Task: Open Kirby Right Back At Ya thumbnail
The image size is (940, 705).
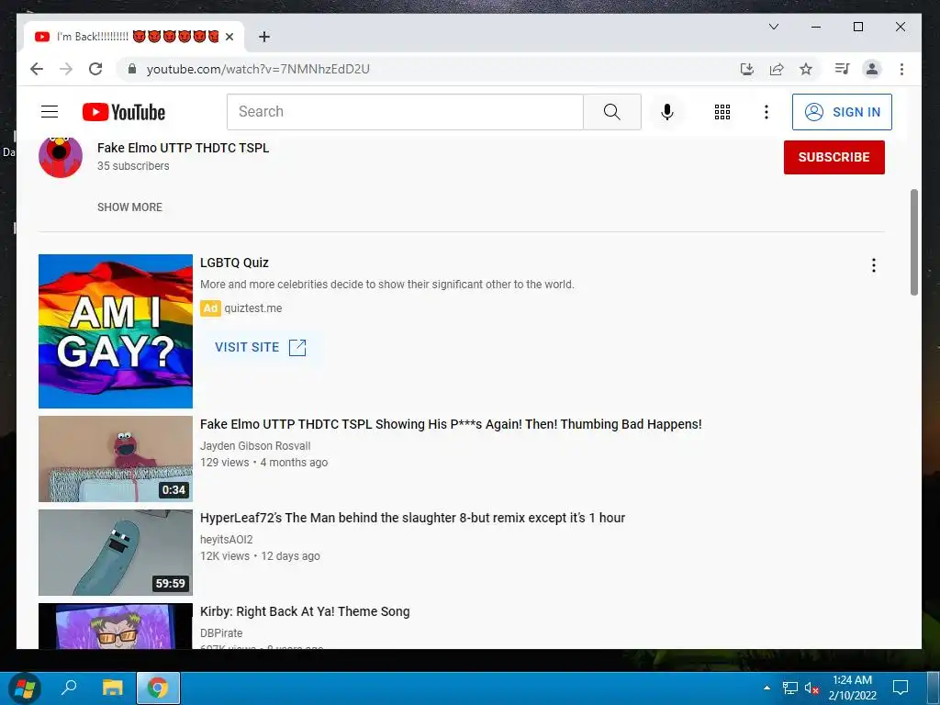Action: coord(115,626)
